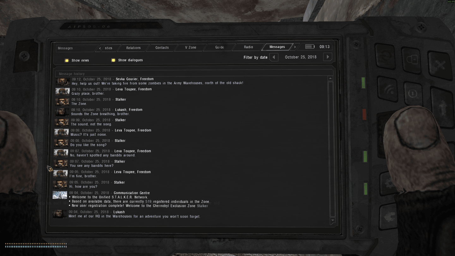The height and width of the screenshot is (256, 455).
Task: Click "Welcome to the Unified S.T.A.L.K.E.R. Network." line
Action: pyautogui.click(x=108, y=197)
